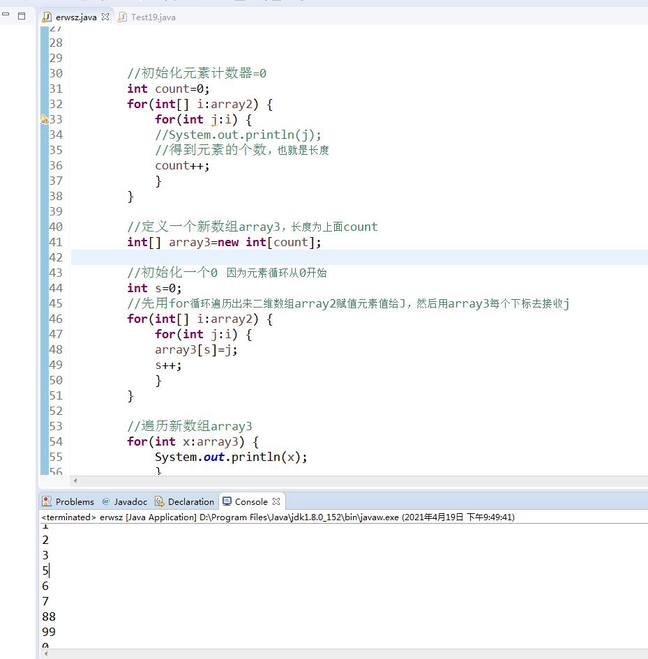Click 'for(int j:i) {' on line 47

tap(203, 335)
